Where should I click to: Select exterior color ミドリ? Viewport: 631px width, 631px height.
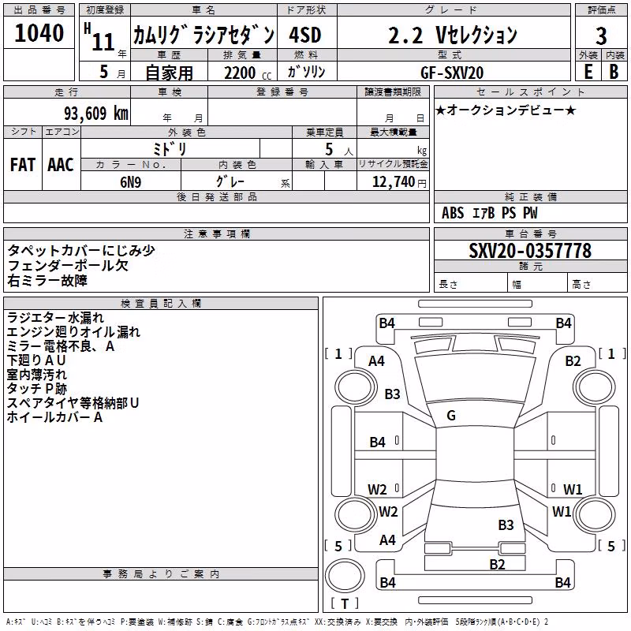pos(170,149)
